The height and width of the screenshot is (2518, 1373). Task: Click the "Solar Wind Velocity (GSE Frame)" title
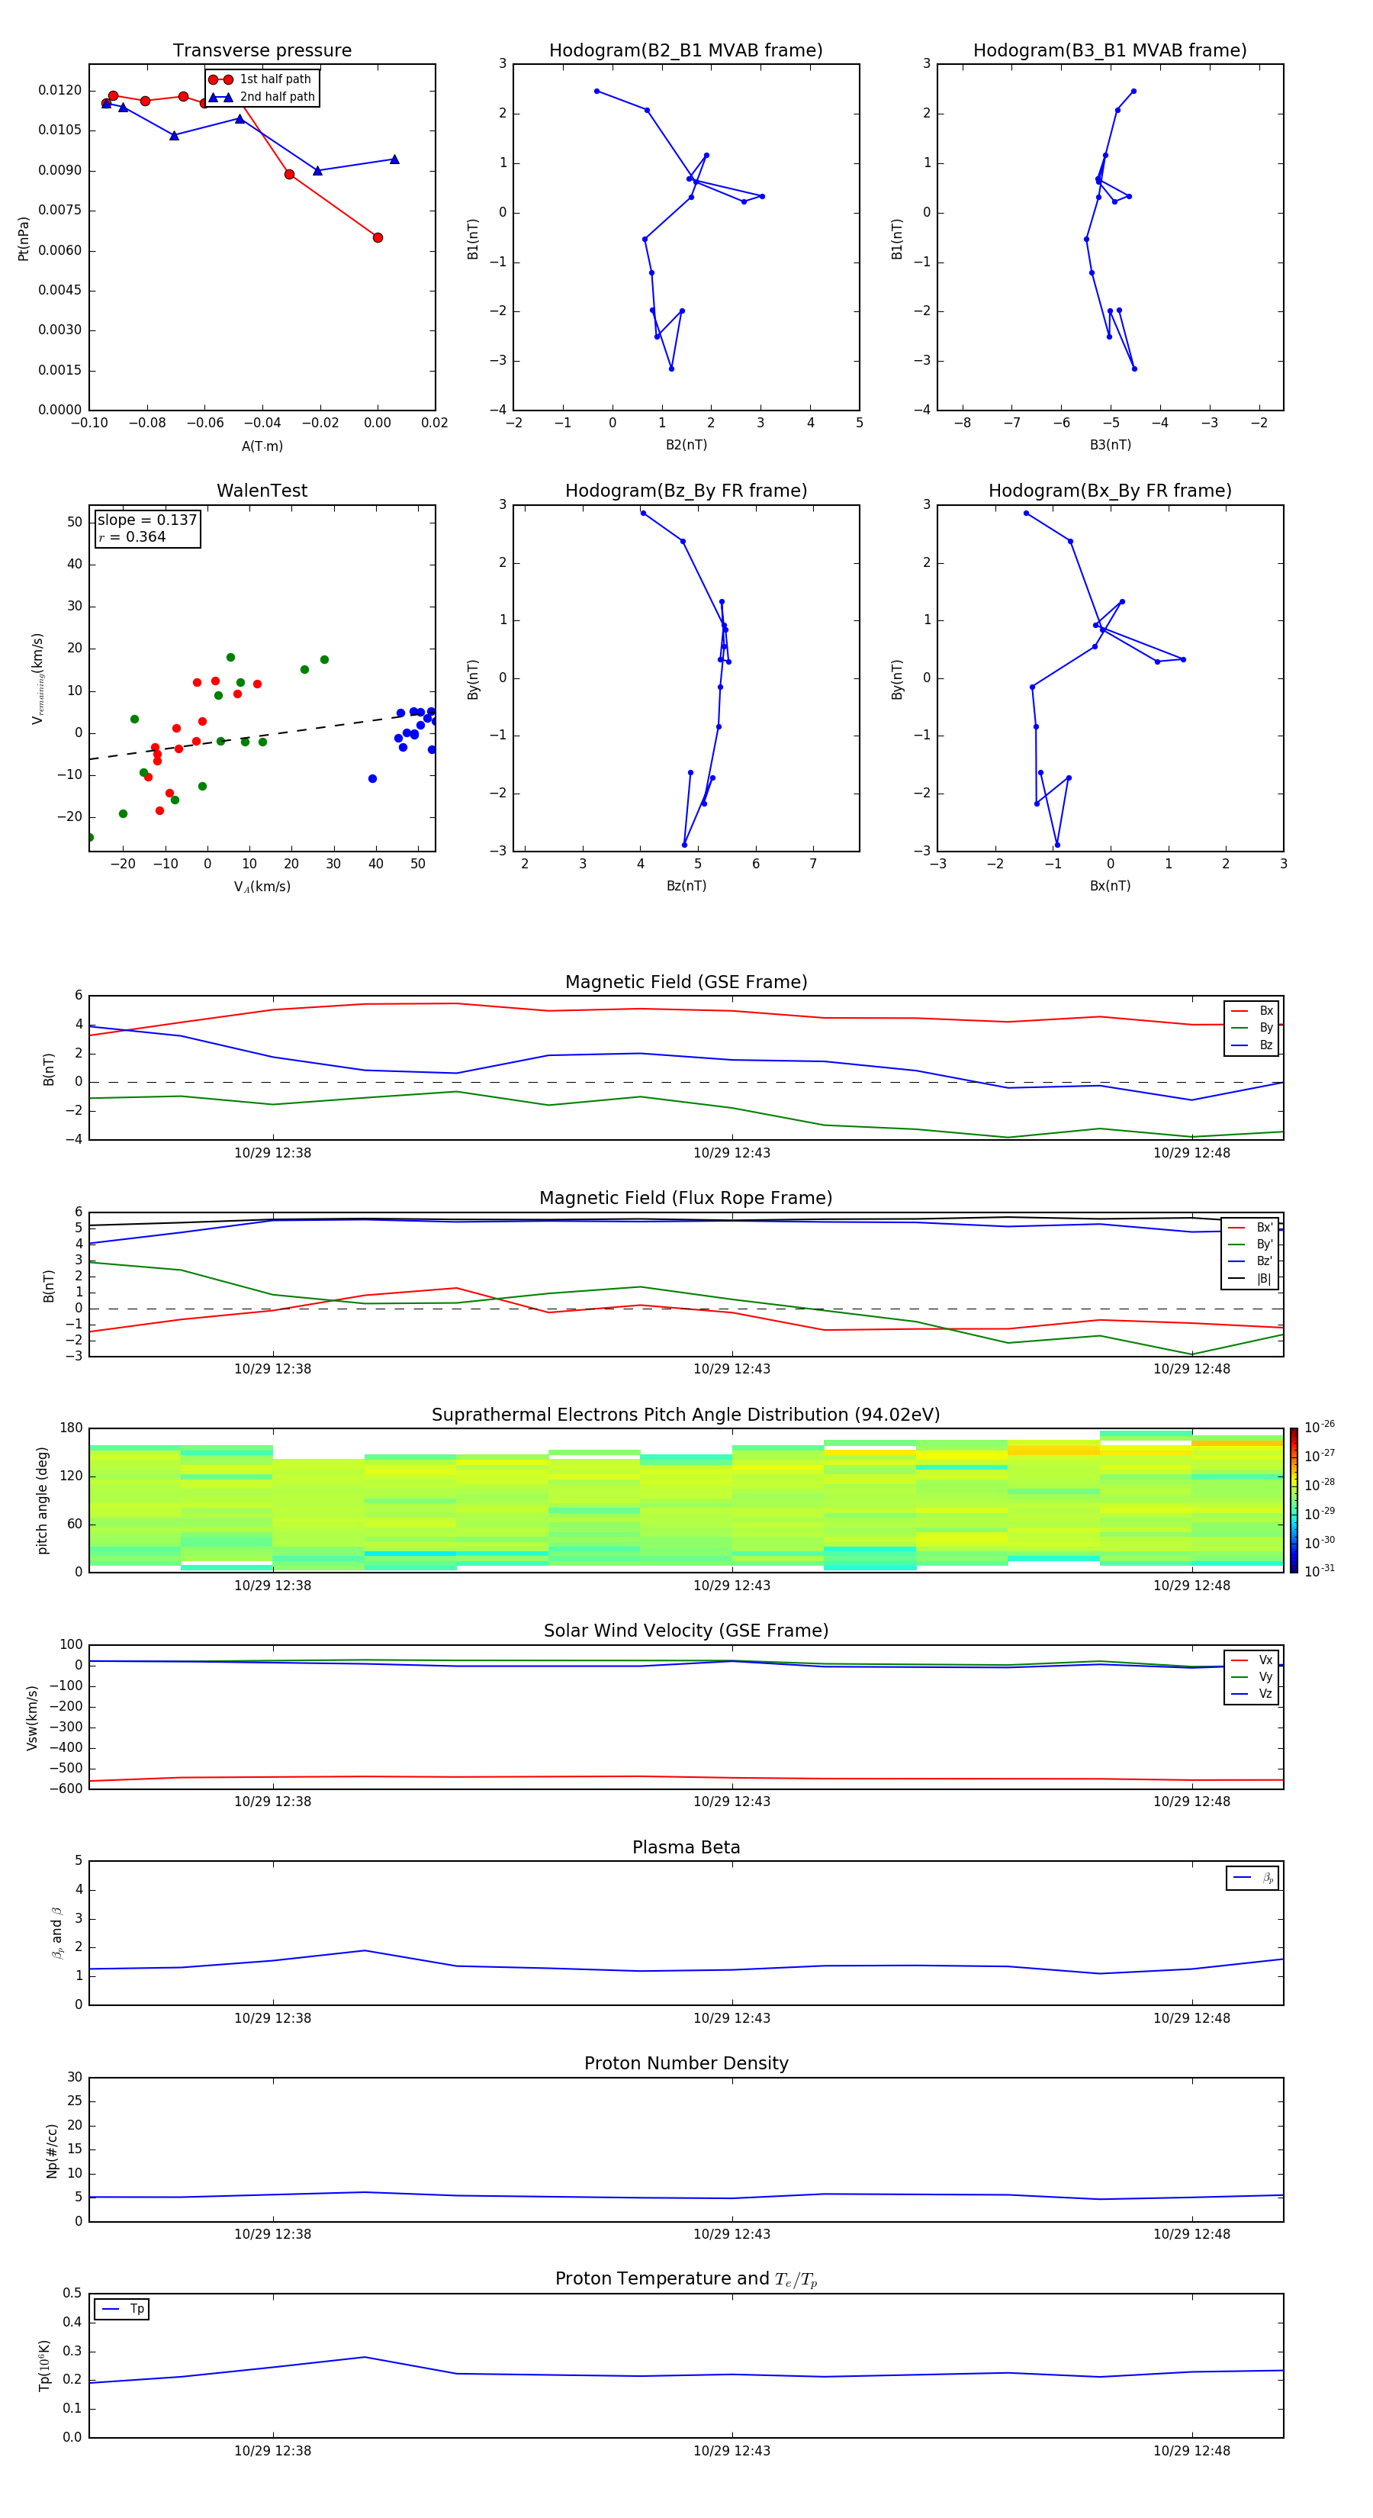click(686, 1631)
